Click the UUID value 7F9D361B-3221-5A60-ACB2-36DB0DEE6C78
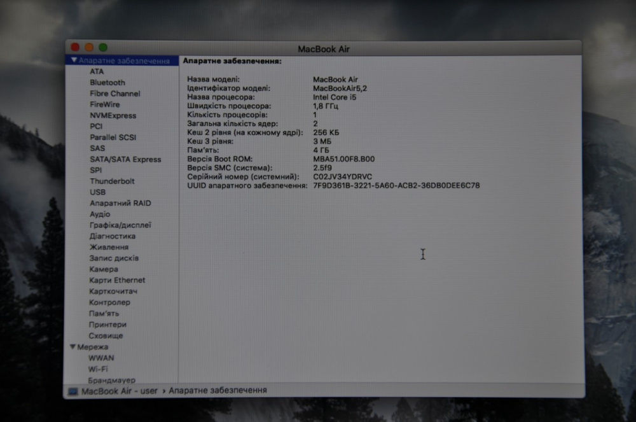Screen dimensions: 636x422 396,185
